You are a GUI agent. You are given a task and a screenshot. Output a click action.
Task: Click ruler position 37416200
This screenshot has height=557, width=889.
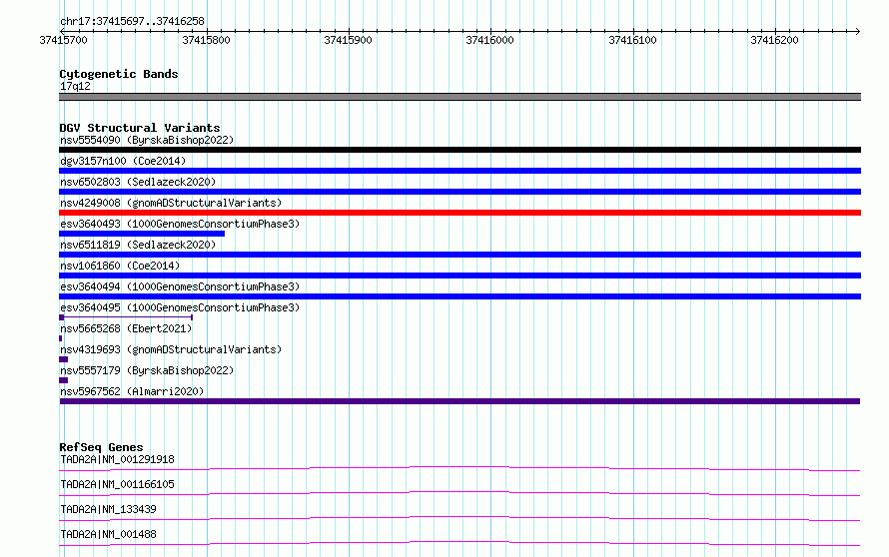(x=774, y=40)
